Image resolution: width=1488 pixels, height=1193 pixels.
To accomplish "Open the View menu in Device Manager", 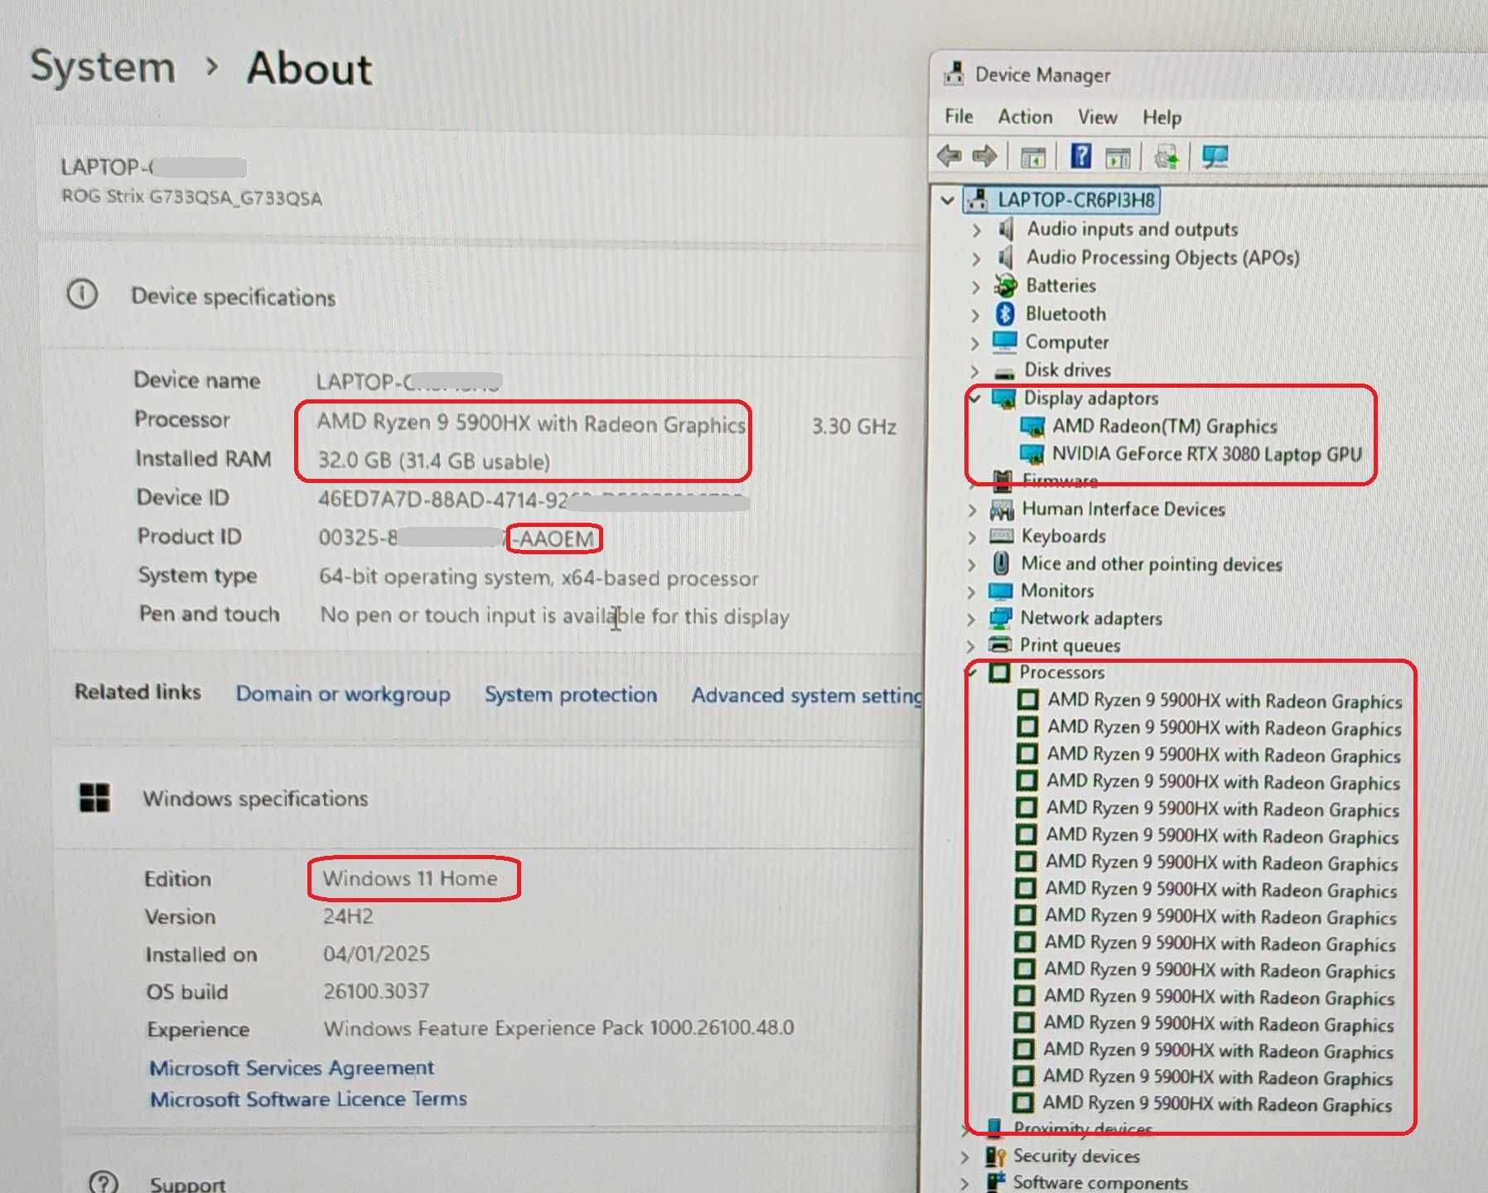I will (1097, 117).
